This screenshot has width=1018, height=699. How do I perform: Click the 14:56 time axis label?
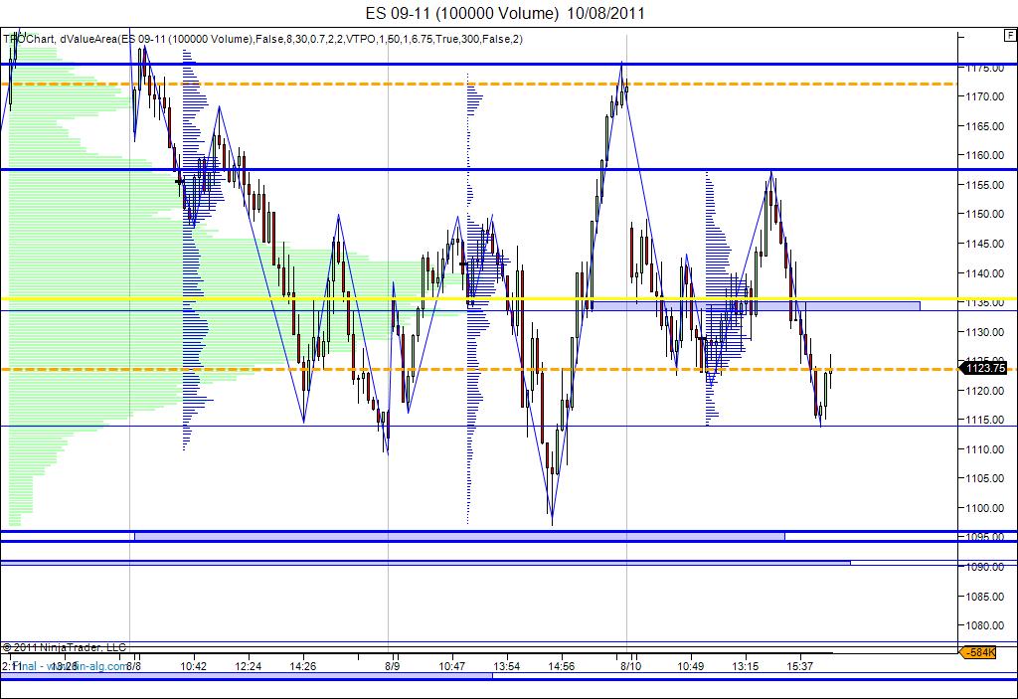click(561, 666)
